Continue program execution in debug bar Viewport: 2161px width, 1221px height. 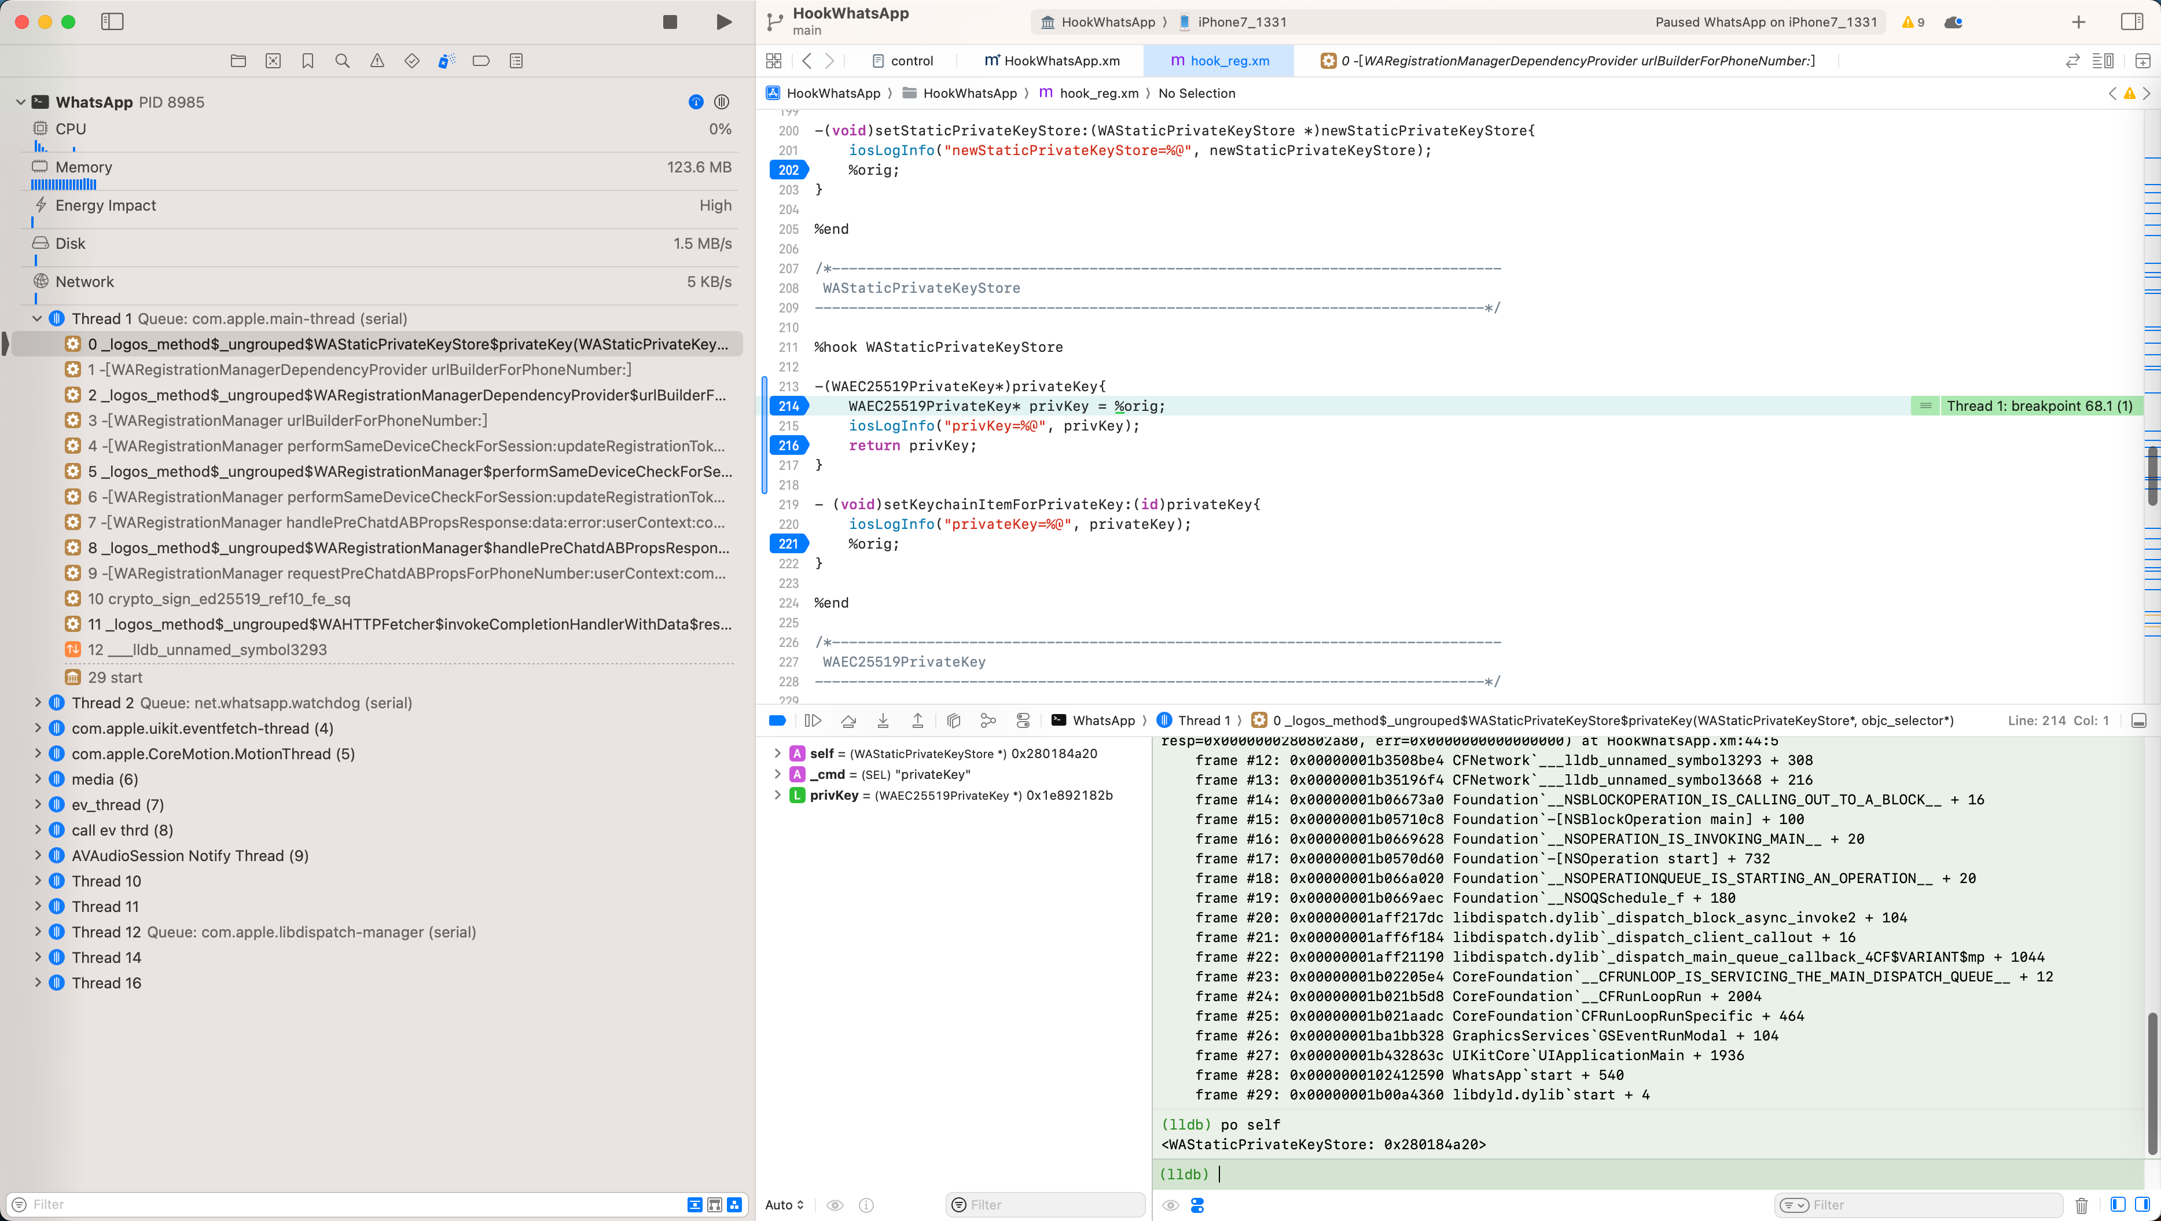click(x=812, y=720)
